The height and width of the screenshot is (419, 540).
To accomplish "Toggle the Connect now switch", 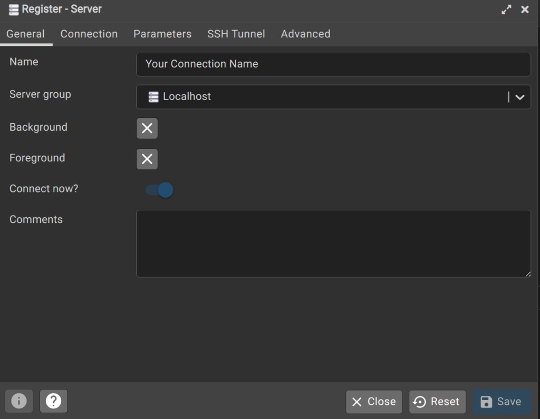I will pyautogui.click(x=159, y=190).
